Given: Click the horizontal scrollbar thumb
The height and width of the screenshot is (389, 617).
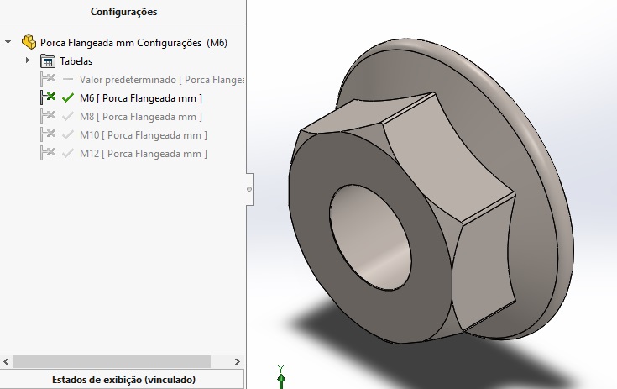Looking at the screenshot, I should (112, 361).
